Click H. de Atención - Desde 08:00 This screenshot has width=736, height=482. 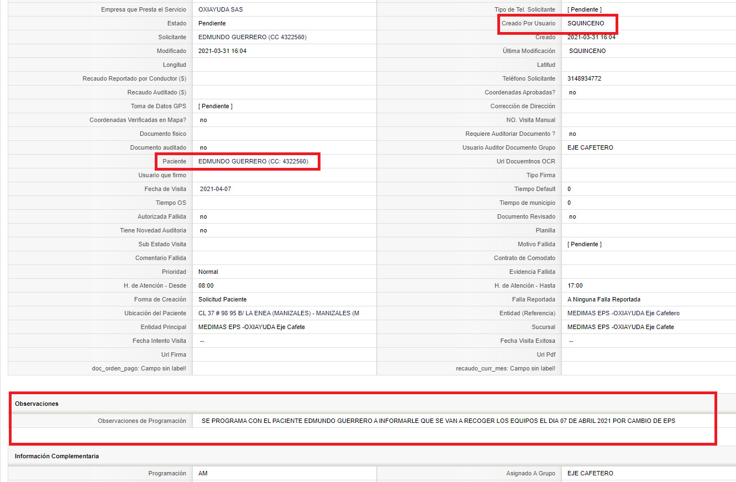[x=206, y=285]
